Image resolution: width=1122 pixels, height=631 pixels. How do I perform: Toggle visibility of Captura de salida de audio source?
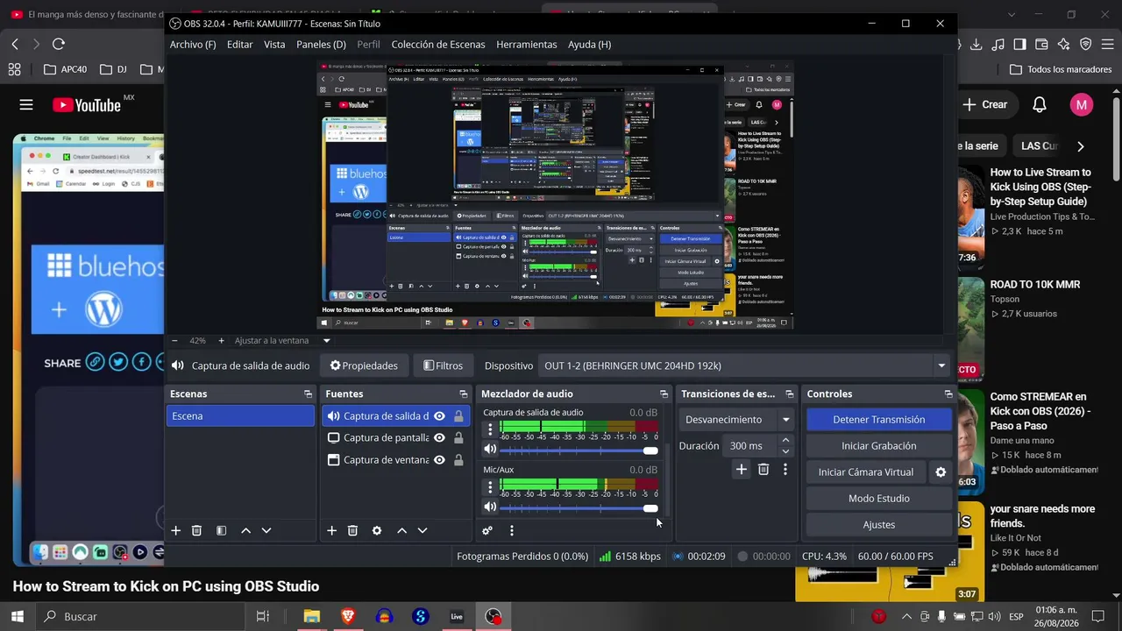[439, 416]
